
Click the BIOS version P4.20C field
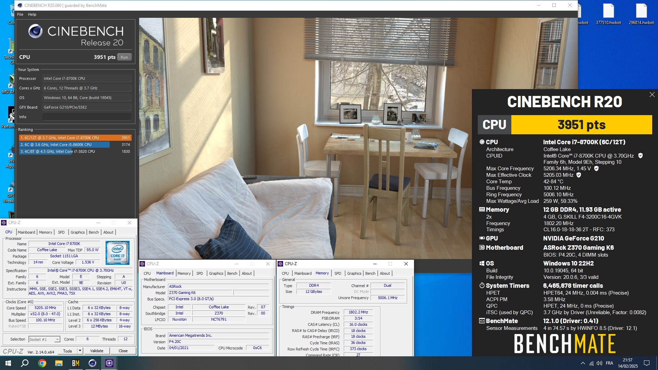(x=219, y=342)
